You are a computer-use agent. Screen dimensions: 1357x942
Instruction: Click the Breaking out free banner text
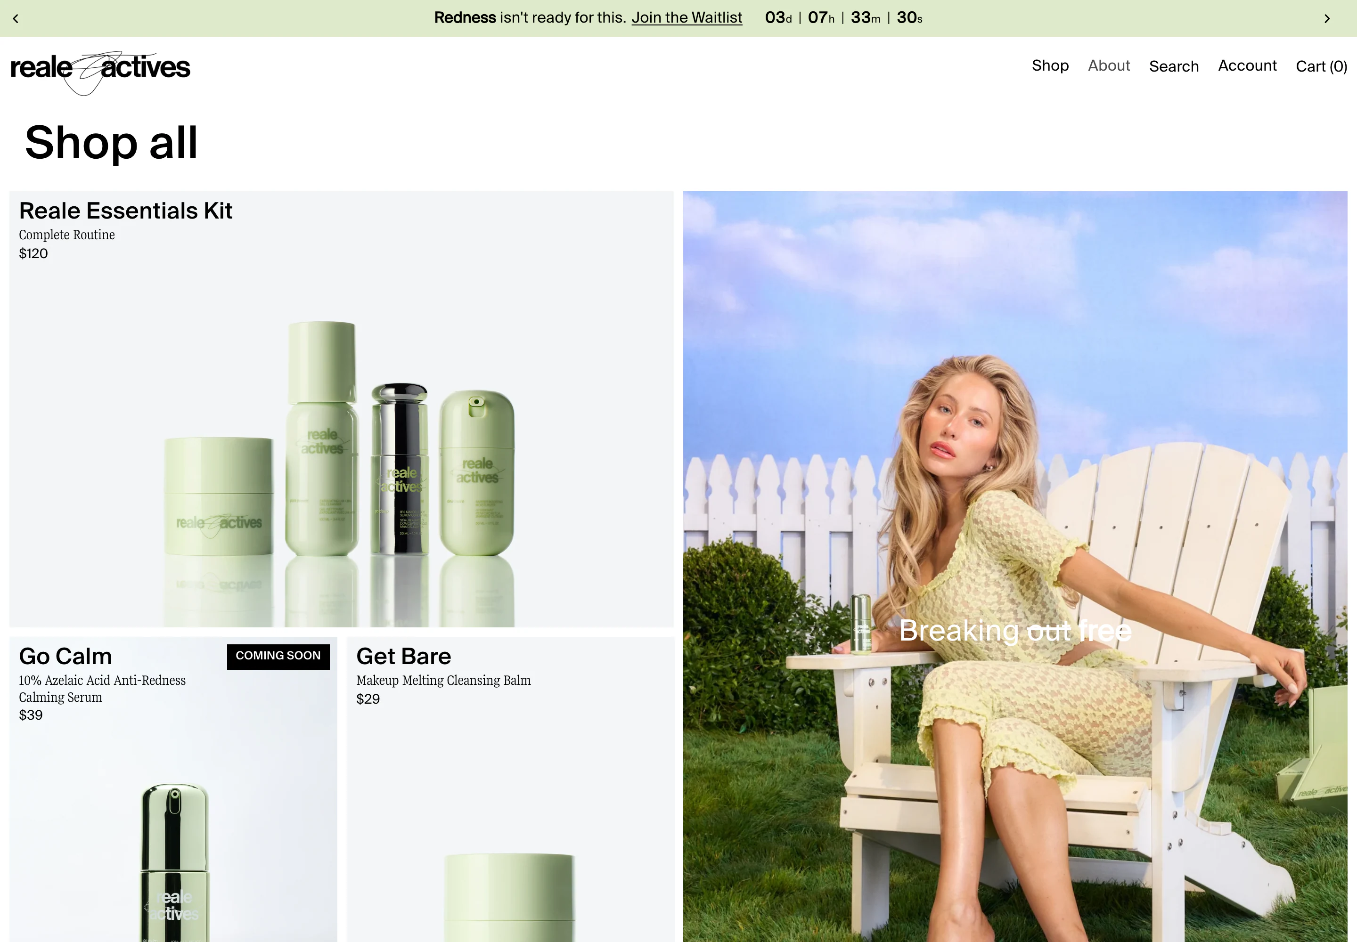[1015, 631]
